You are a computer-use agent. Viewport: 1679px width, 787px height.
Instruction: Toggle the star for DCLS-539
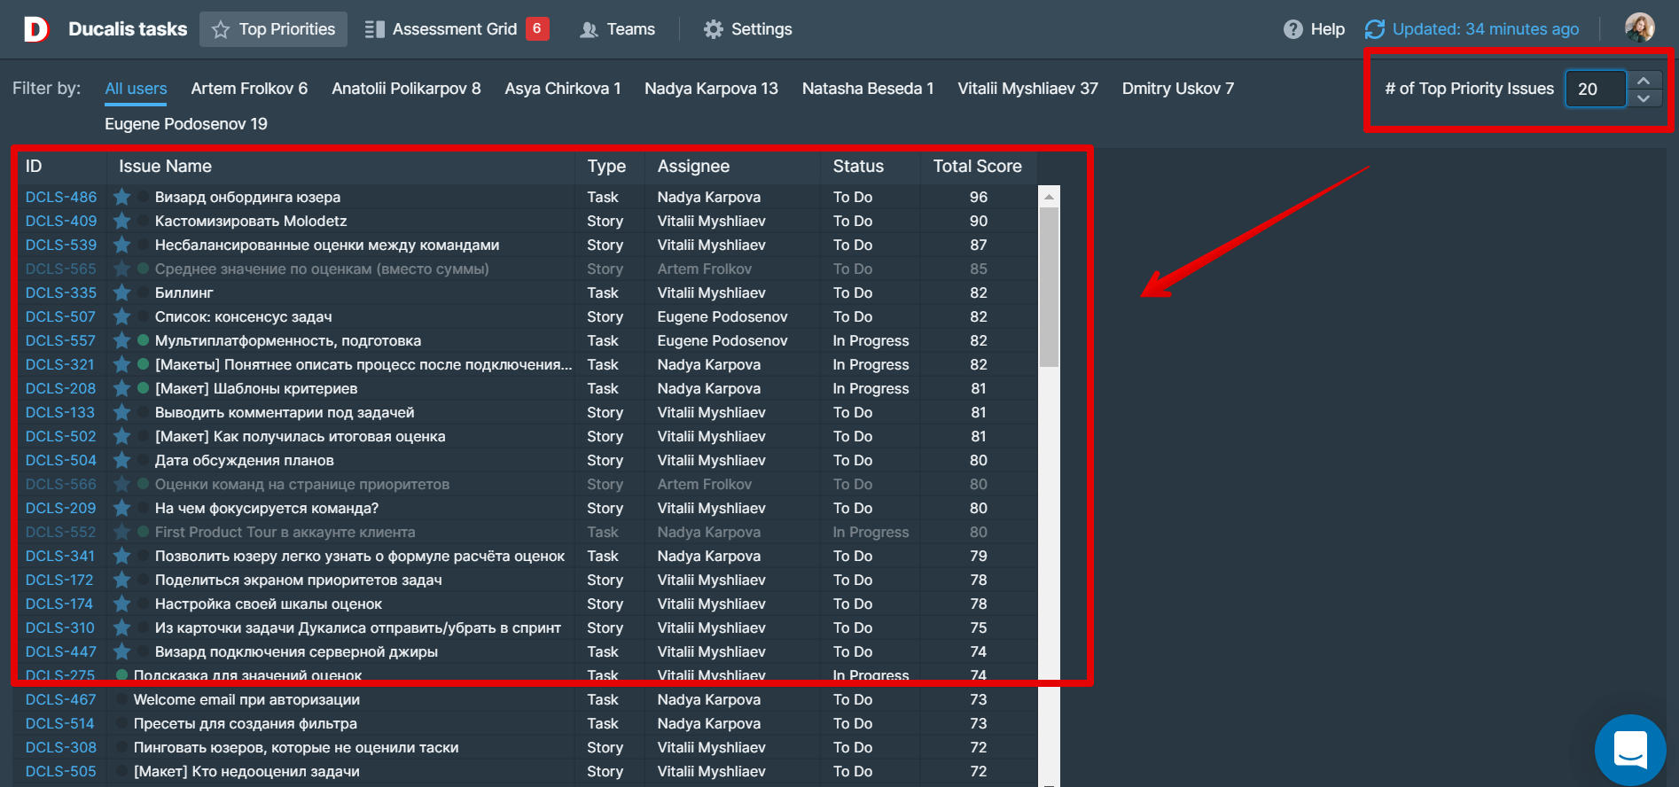pos(122,245)
